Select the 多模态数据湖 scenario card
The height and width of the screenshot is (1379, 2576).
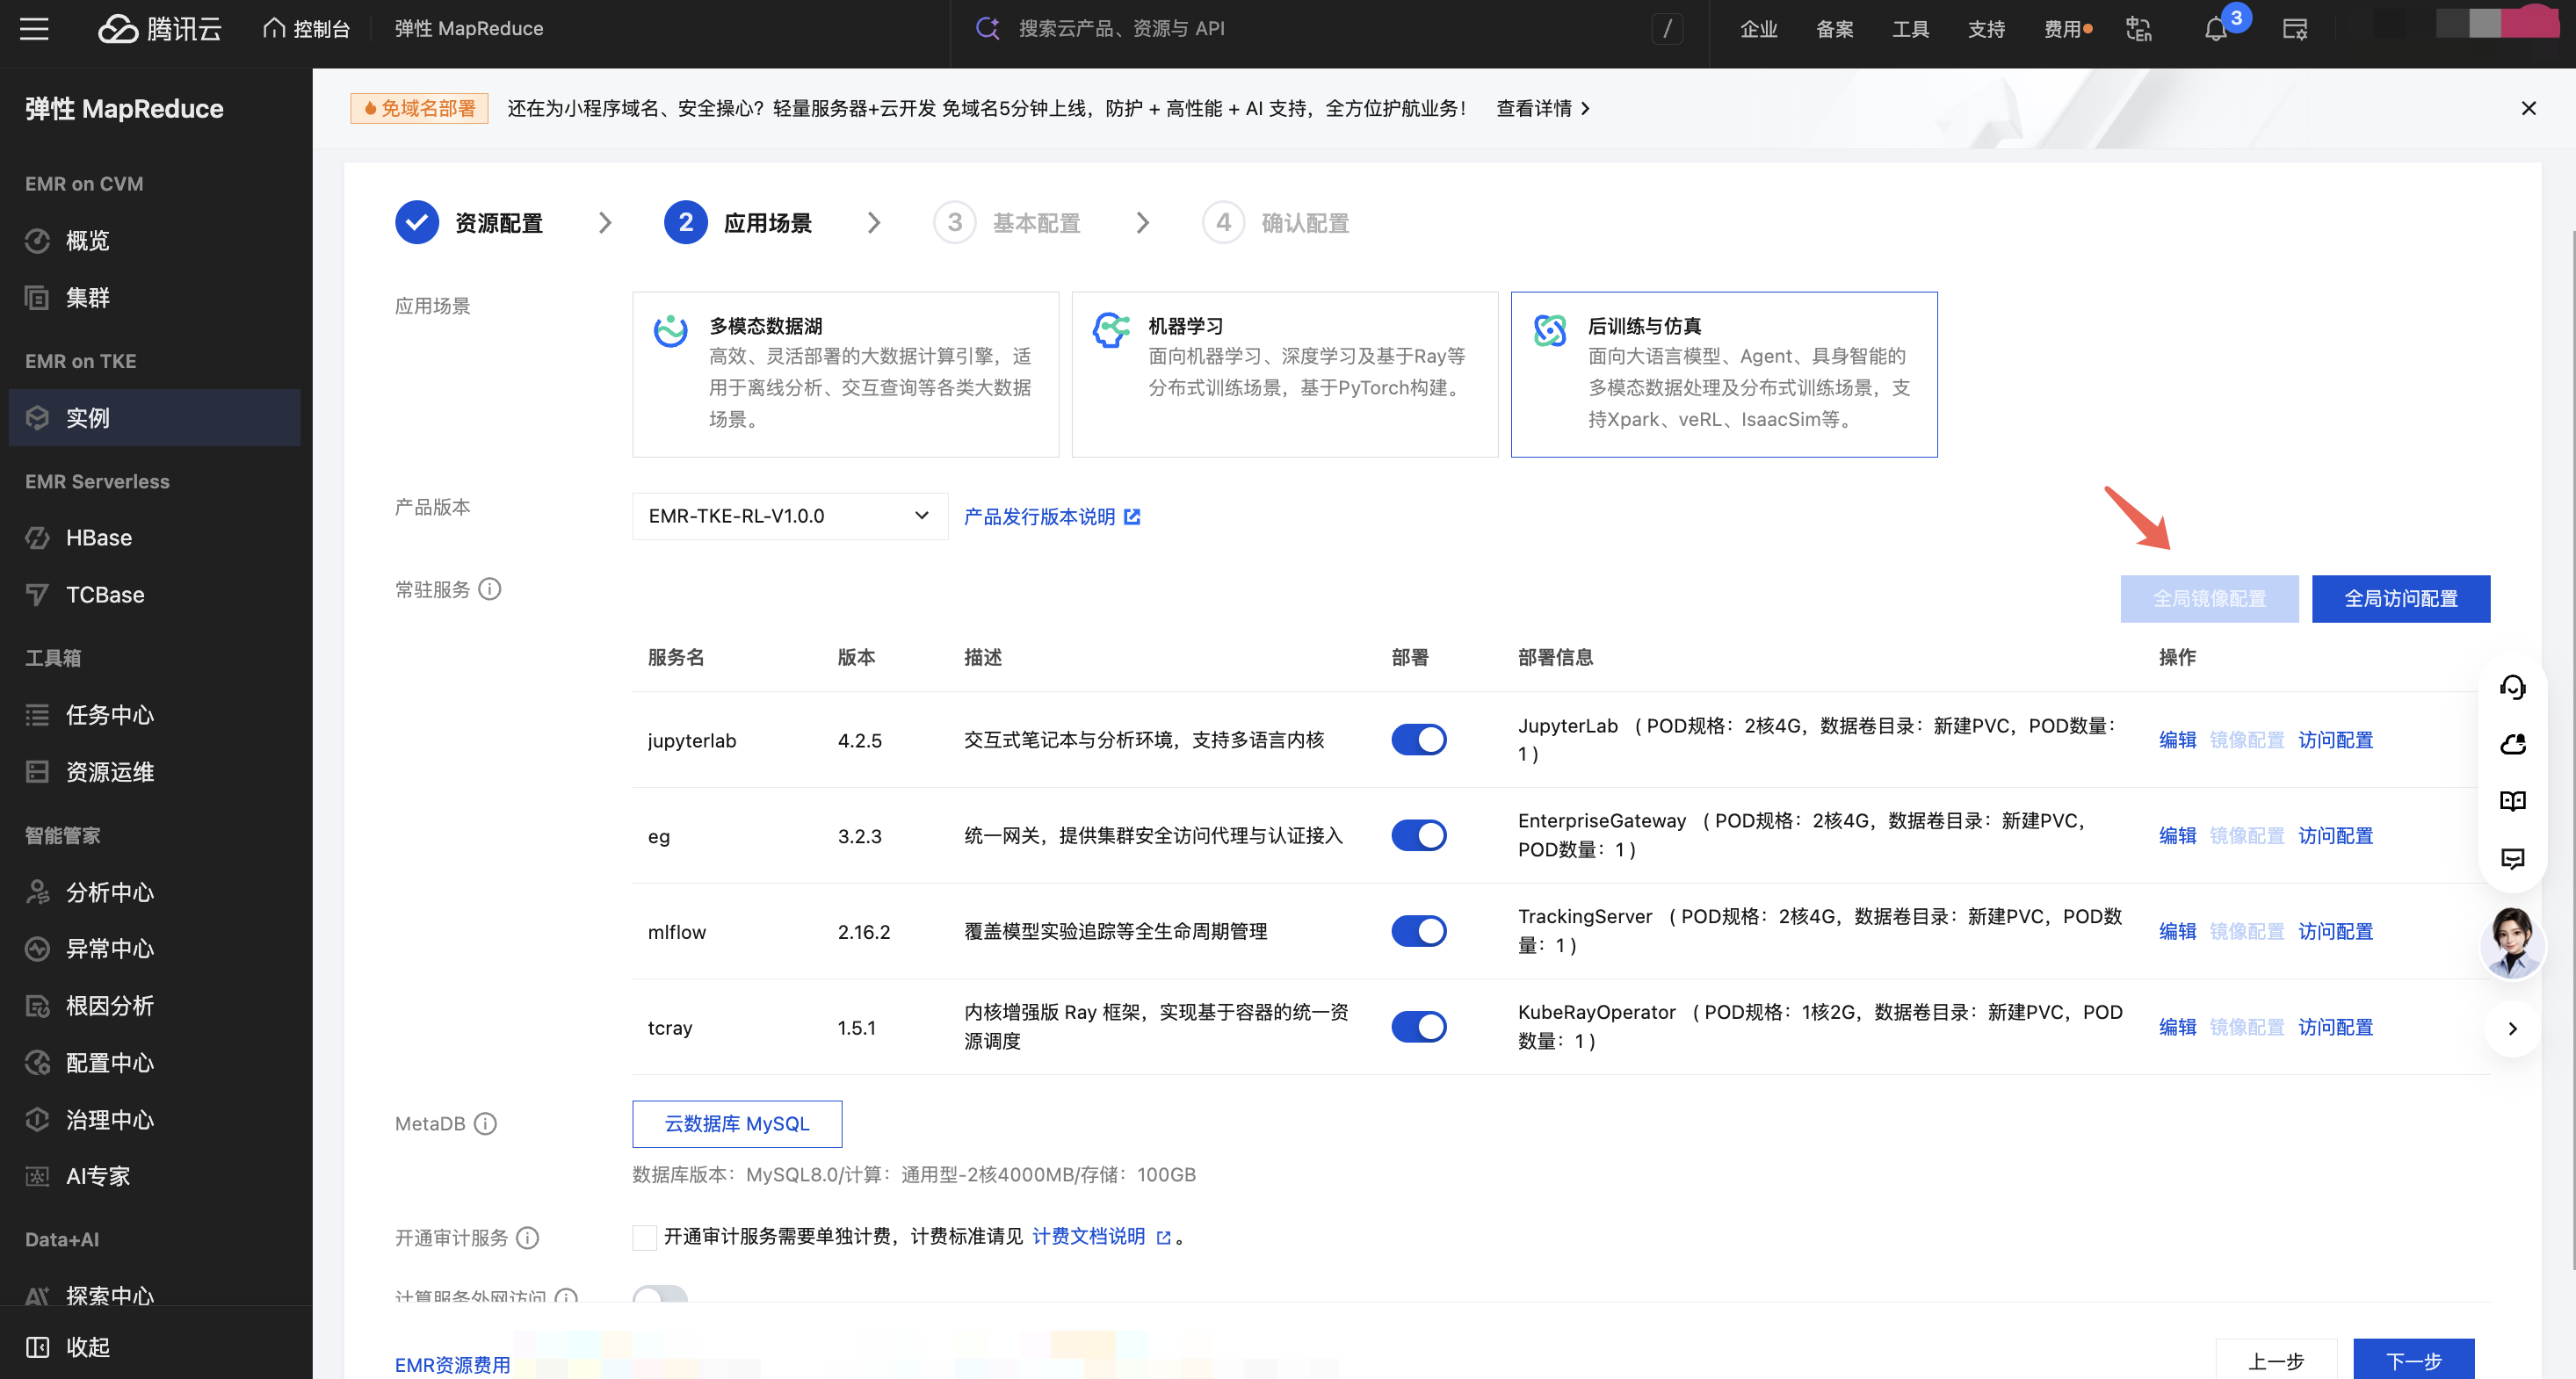click(x=845, y=374)
